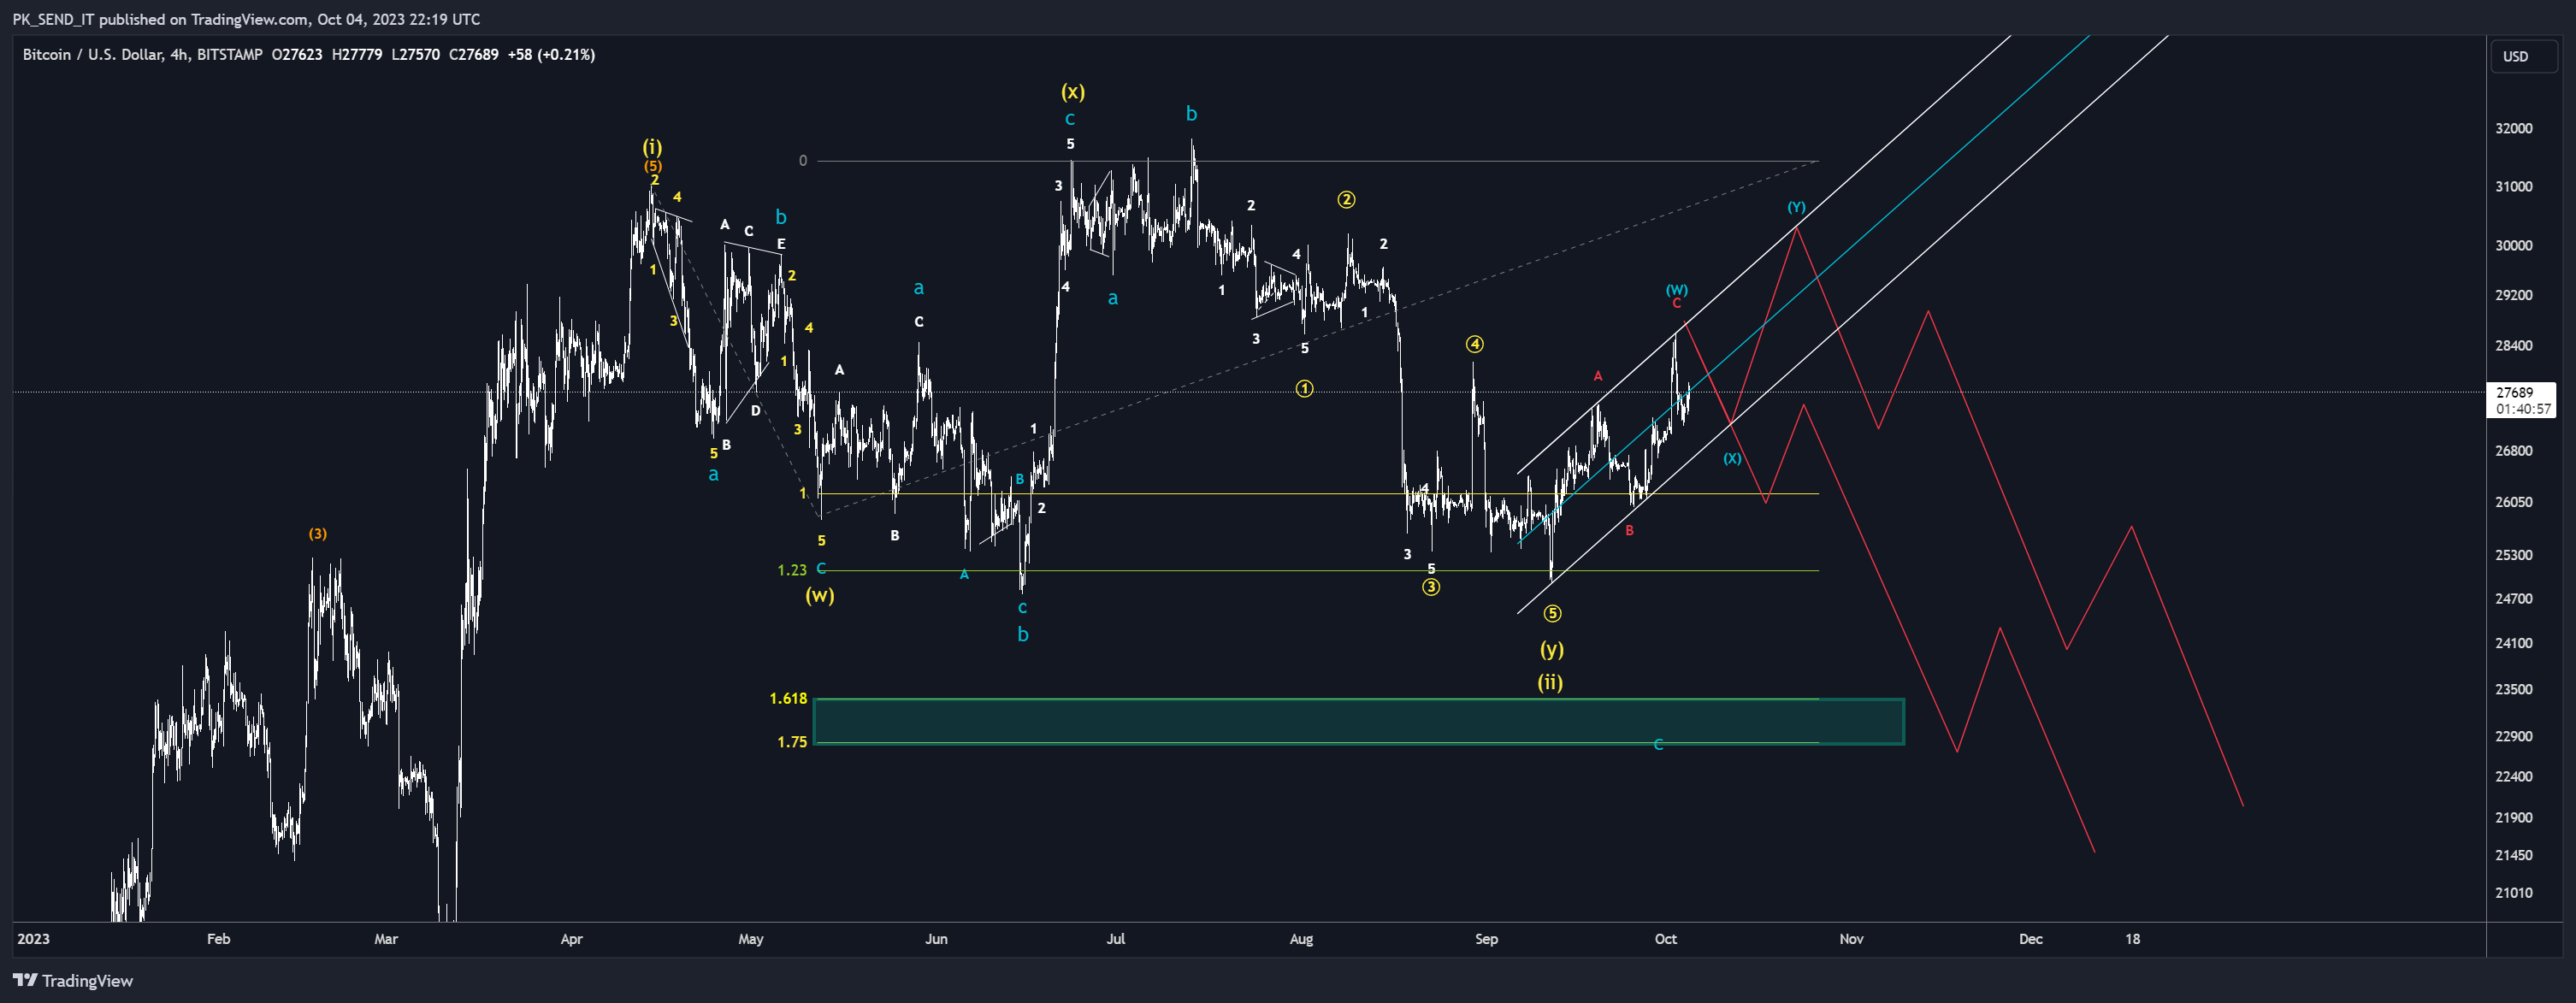Viewport: 2576px width, 1003px height.
Task: Click the change value +58 (+0.21%)
Action: coord(551,54)
